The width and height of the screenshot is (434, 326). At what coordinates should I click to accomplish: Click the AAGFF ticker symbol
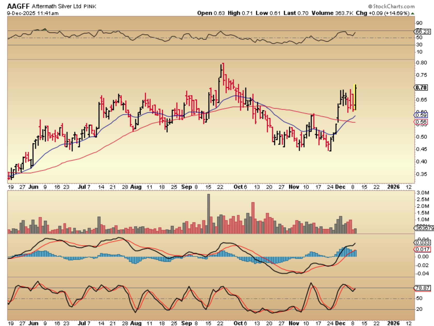click(18, 6)
